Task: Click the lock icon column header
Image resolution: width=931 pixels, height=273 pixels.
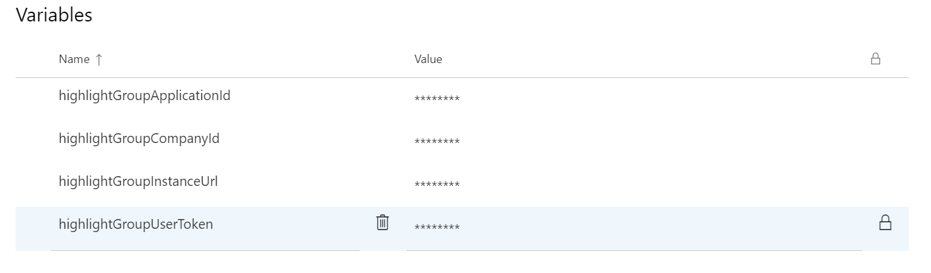Action: (876, 59)
